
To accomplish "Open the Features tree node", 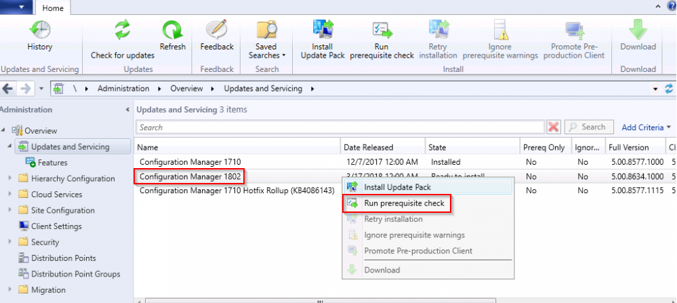I will [52, 163].
